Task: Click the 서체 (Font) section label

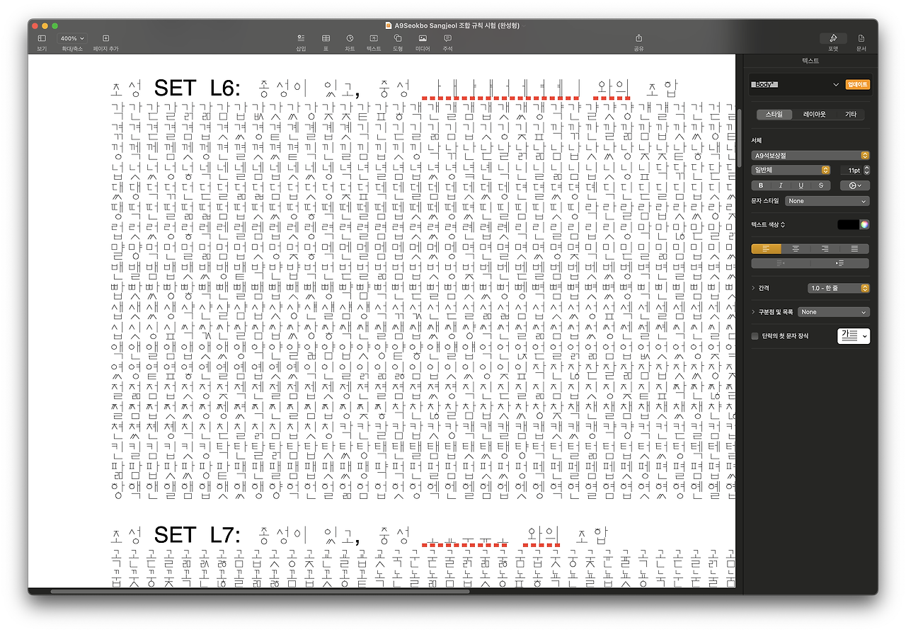Action: [x=756, y=140]
